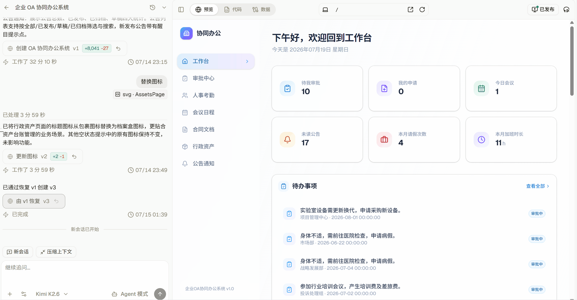Toggle the sidebar panel layout icon

click(x=181, y=10)
